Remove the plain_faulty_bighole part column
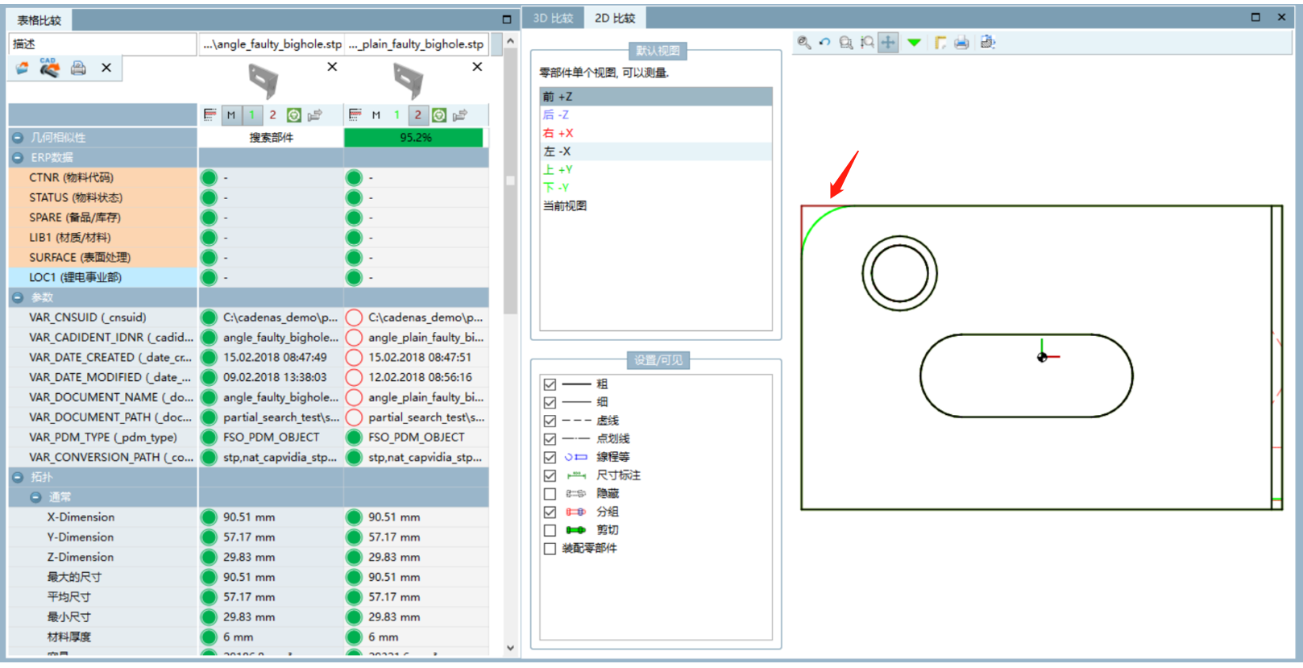This screenshot has width=1303, height=668. click(x=477, y=67)
